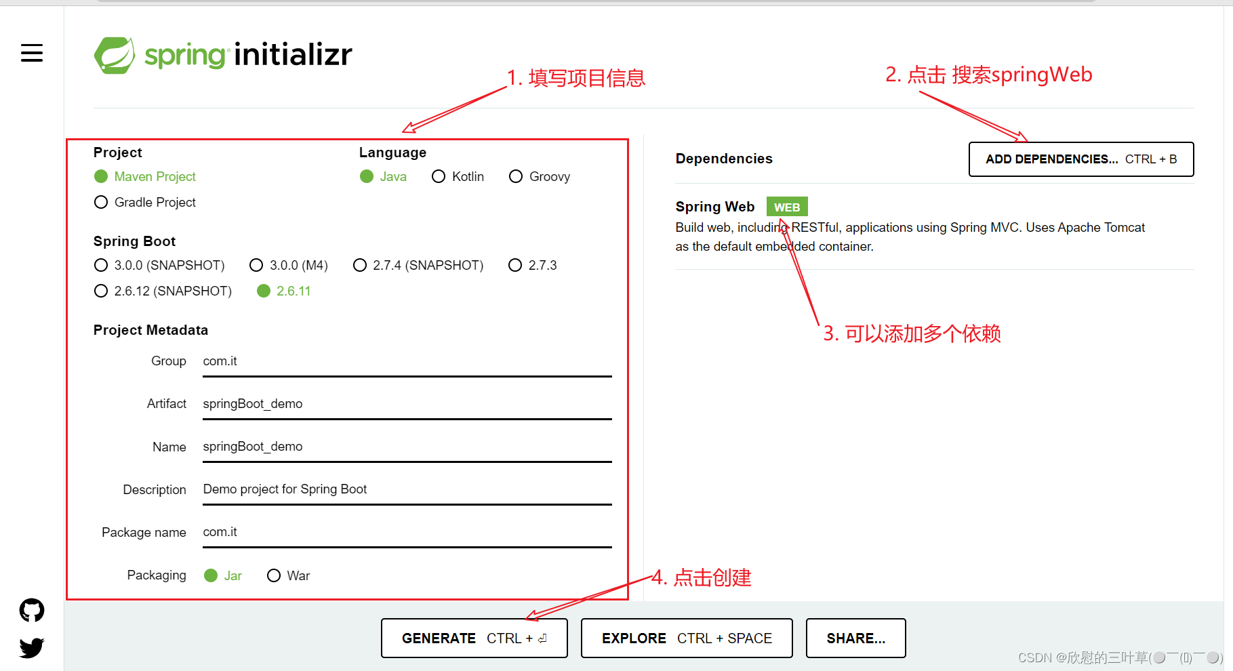Focus the Package name input field
The height and width of the screenshot is (671, 1233).
click(x=407, y=533)
